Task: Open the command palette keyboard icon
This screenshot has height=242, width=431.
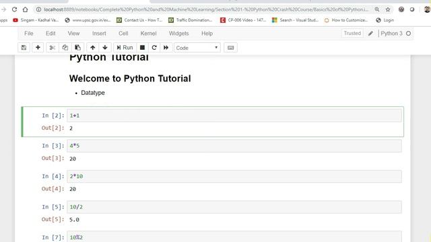Action: pos(230,48)
